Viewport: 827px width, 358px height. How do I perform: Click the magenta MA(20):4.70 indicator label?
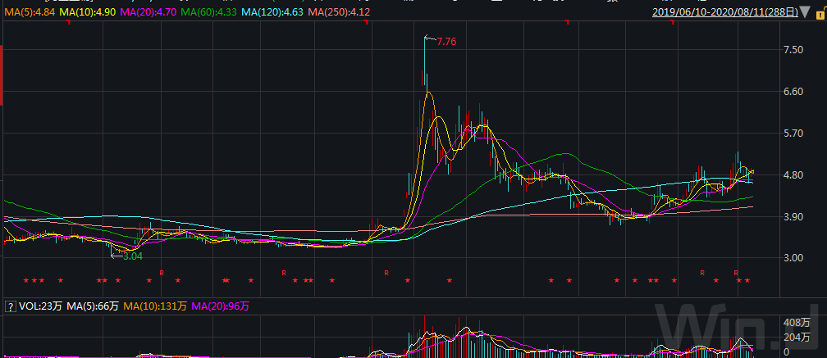(150, 12)
